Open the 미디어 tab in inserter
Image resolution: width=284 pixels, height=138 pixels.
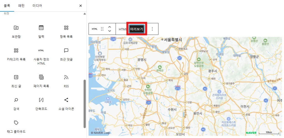[x=37, y=6]
